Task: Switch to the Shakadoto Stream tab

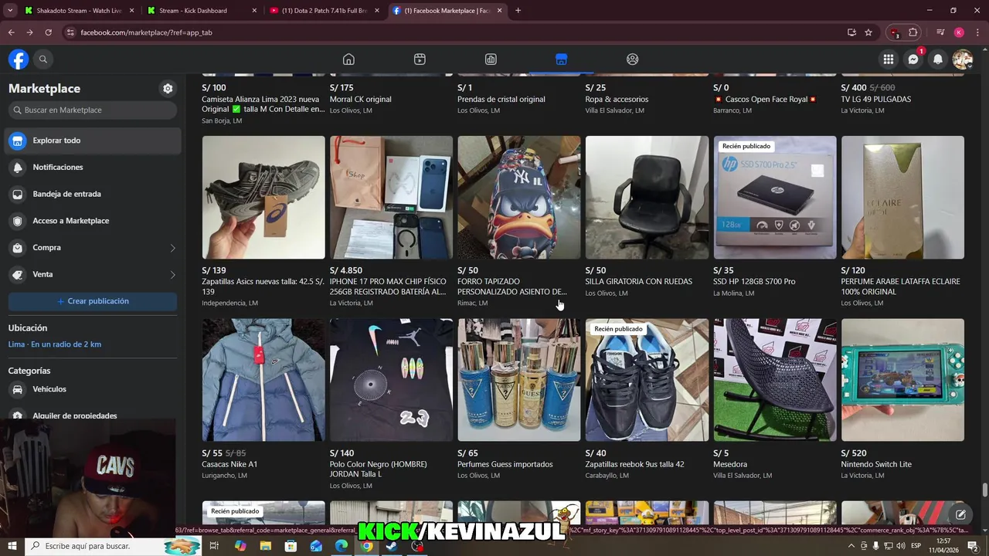Action: point(77,11)
